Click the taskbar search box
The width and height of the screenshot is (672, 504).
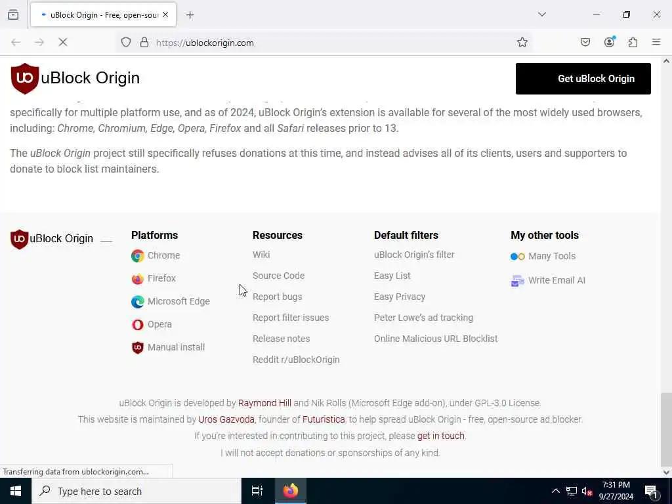136,491
